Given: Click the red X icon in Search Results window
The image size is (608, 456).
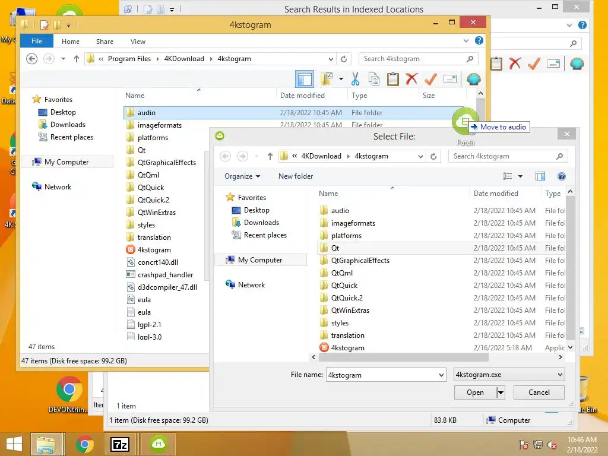Looking at the screenshot, I should pyautogui.click(x=515, y=63).
